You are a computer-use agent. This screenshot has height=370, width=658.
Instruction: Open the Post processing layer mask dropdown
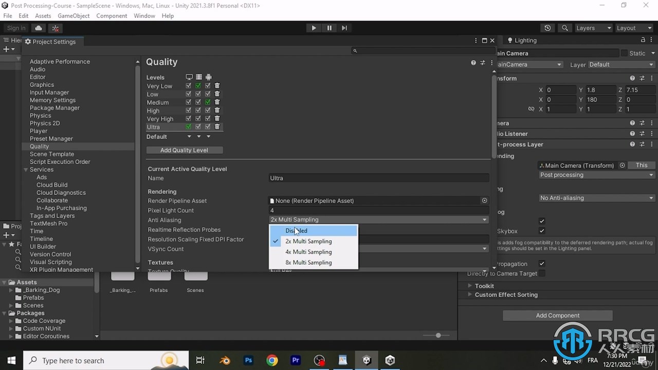pos(597,175)
